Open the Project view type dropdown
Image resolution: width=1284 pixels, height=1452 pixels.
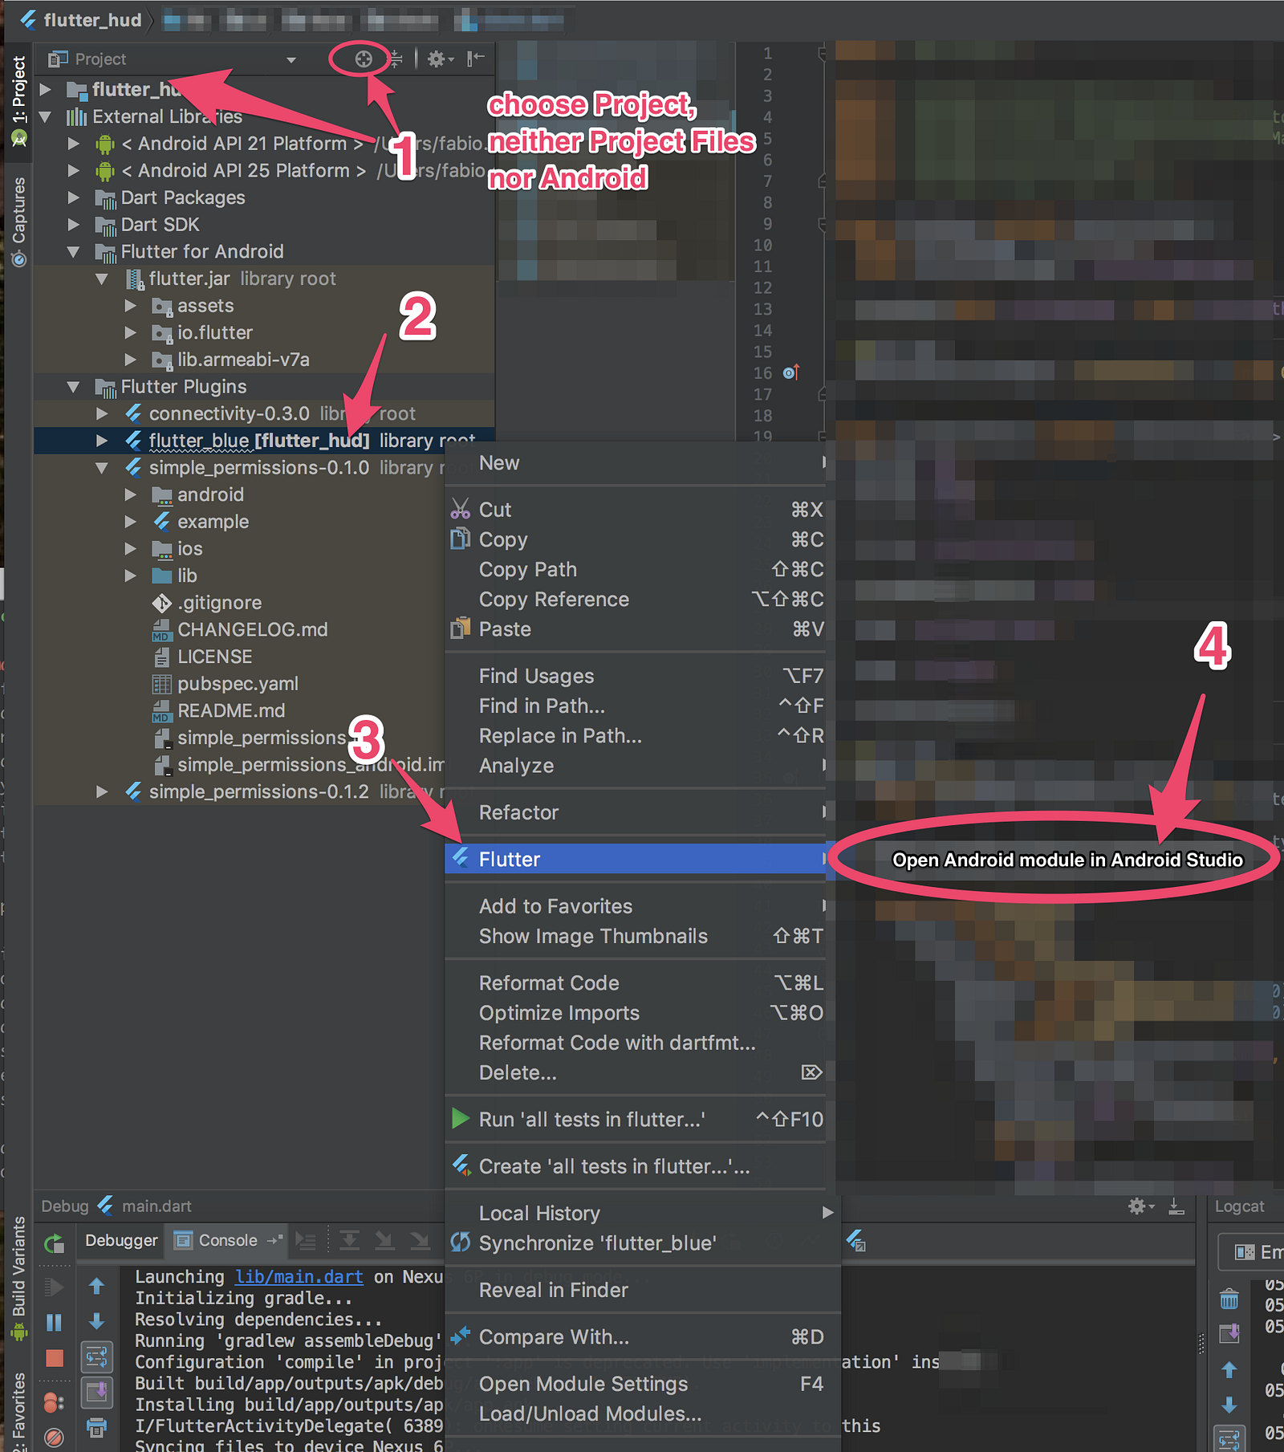pyautogui.click(x=291, y=59)
